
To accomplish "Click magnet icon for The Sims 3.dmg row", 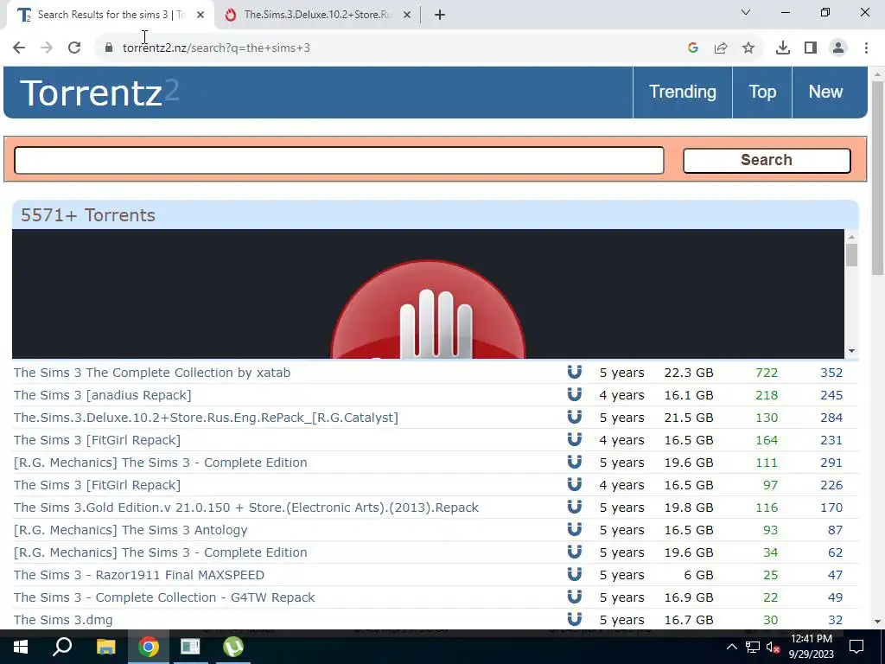I will coord(574,619).
